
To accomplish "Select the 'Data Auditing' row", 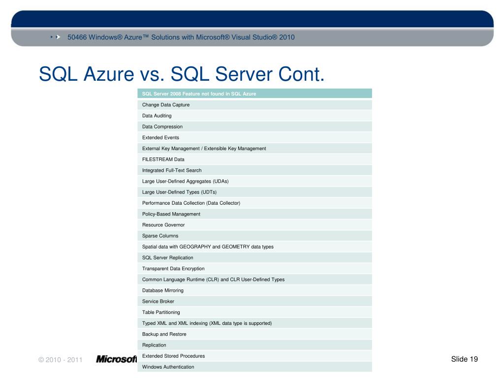I will click(x=254, y=116).
